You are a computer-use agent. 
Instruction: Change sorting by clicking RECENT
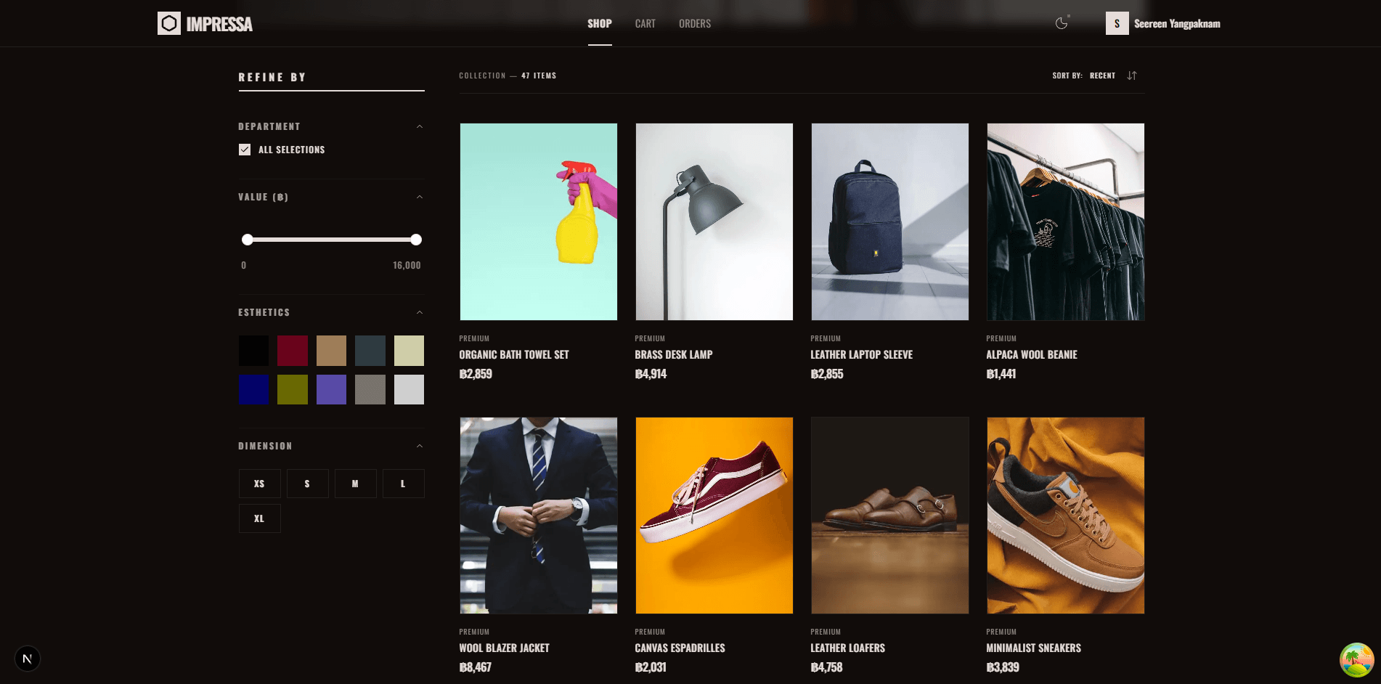[x=1102, y=76]
